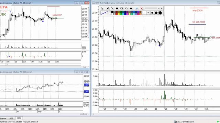Click the 'sell 23347' label in 5-minute chart
The image size is (220, 123).
[x=57, y=15]
